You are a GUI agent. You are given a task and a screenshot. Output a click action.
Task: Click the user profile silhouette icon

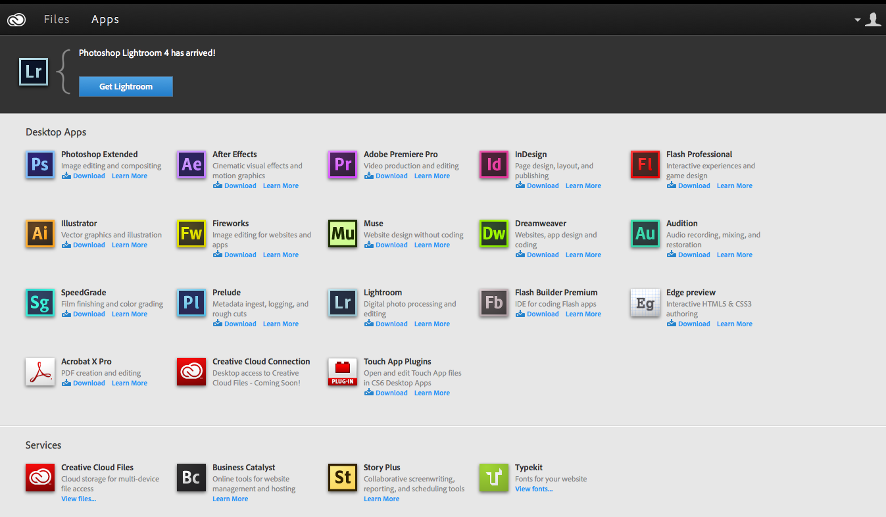pyautogui.click(x=873, y=20)
